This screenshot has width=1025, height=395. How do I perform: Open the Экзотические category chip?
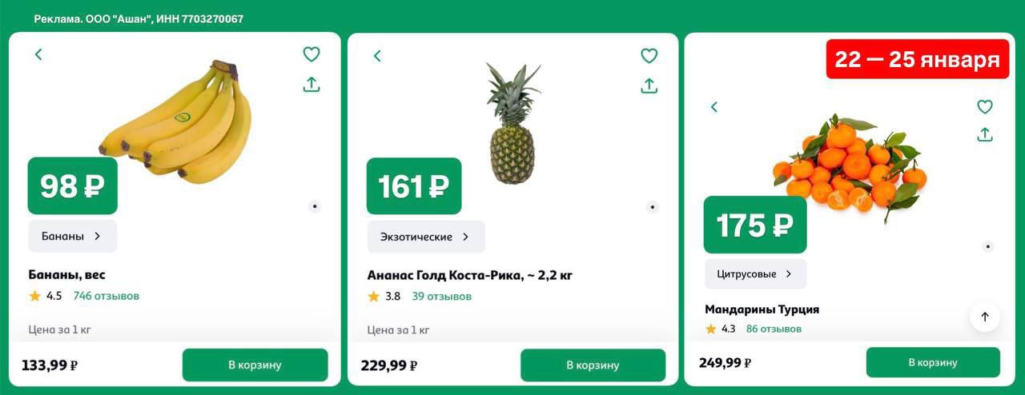tap(426, 237)
